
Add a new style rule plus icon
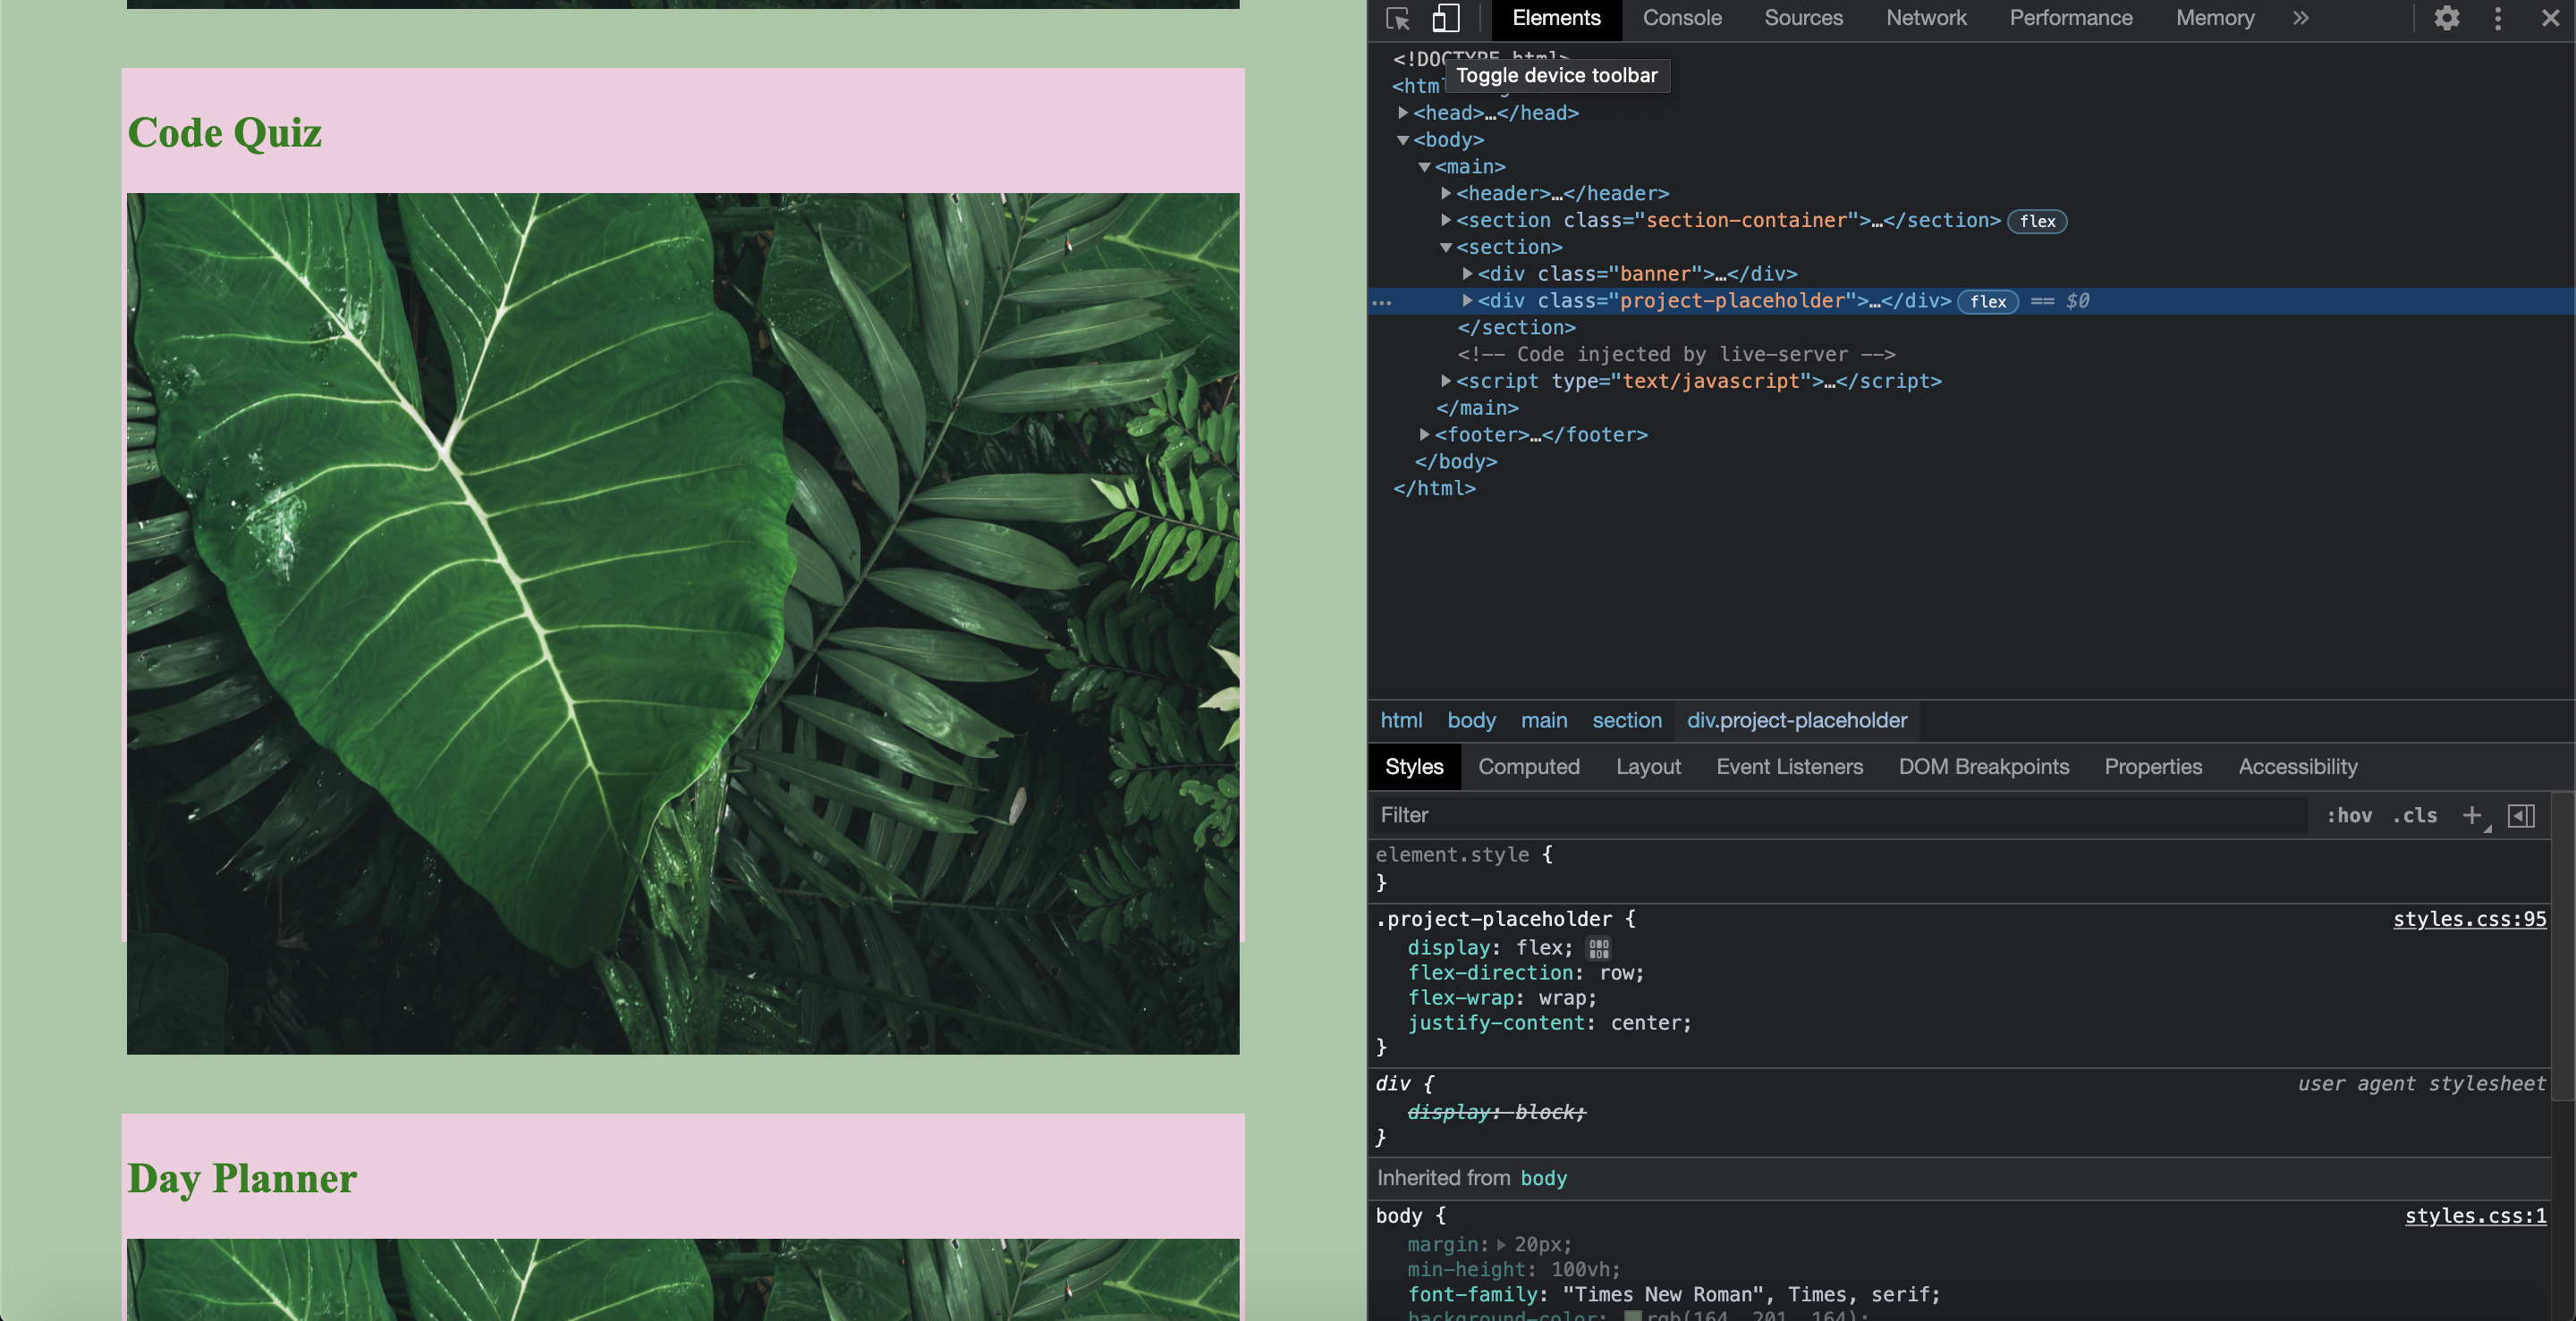(x=2471, y=815)
